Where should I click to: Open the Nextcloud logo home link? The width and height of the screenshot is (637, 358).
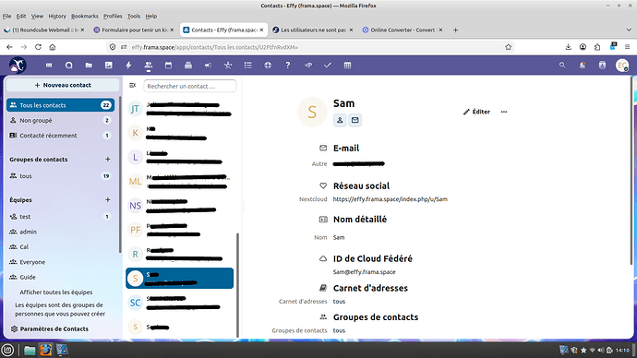click(x=18, y=65)
